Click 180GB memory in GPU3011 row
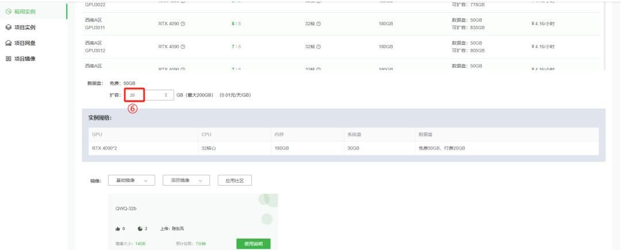This screenshot has height=250, width=621. (x=385, y=24)
